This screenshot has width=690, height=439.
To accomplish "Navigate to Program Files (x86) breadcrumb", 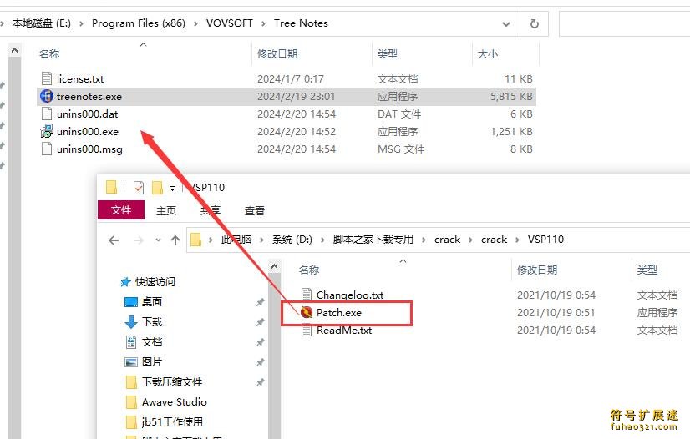I will tap(138, 23).
